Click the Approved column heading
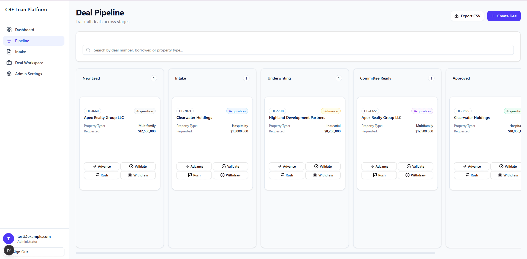The width and height of the screenshot is (527, 259). pyautogui.click(x=461, y=78)
